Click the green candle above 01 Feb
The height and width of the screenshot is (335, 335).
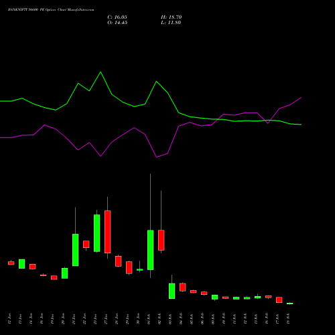[151, 250]
